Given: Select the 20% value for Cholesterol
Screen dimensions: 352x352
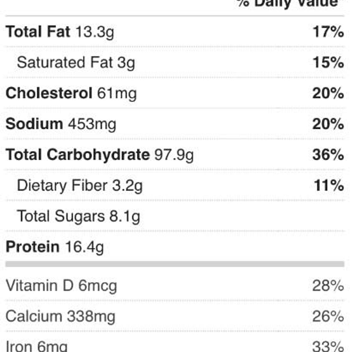Looking at the screenshot, I should click(x=328, y=93).
